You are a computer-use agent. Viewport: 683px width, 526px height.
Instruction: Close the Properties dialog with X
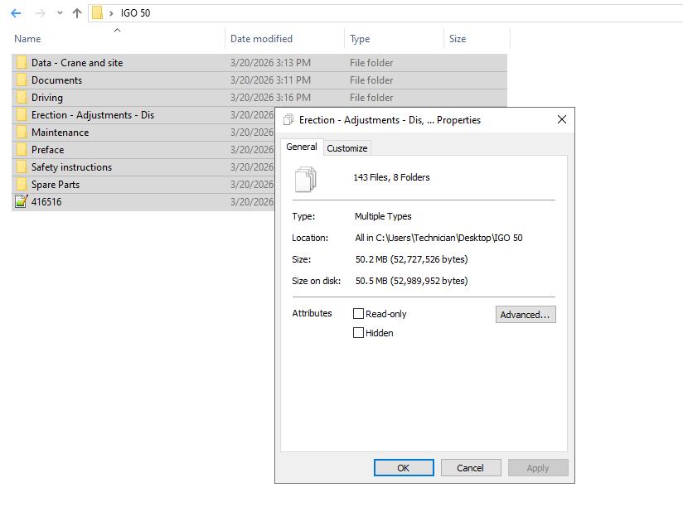click(x=562, y=119)
